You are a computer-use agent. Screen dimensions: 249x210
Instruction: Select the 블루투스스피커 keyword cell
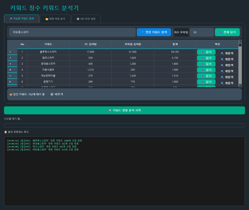click(48, 52)
